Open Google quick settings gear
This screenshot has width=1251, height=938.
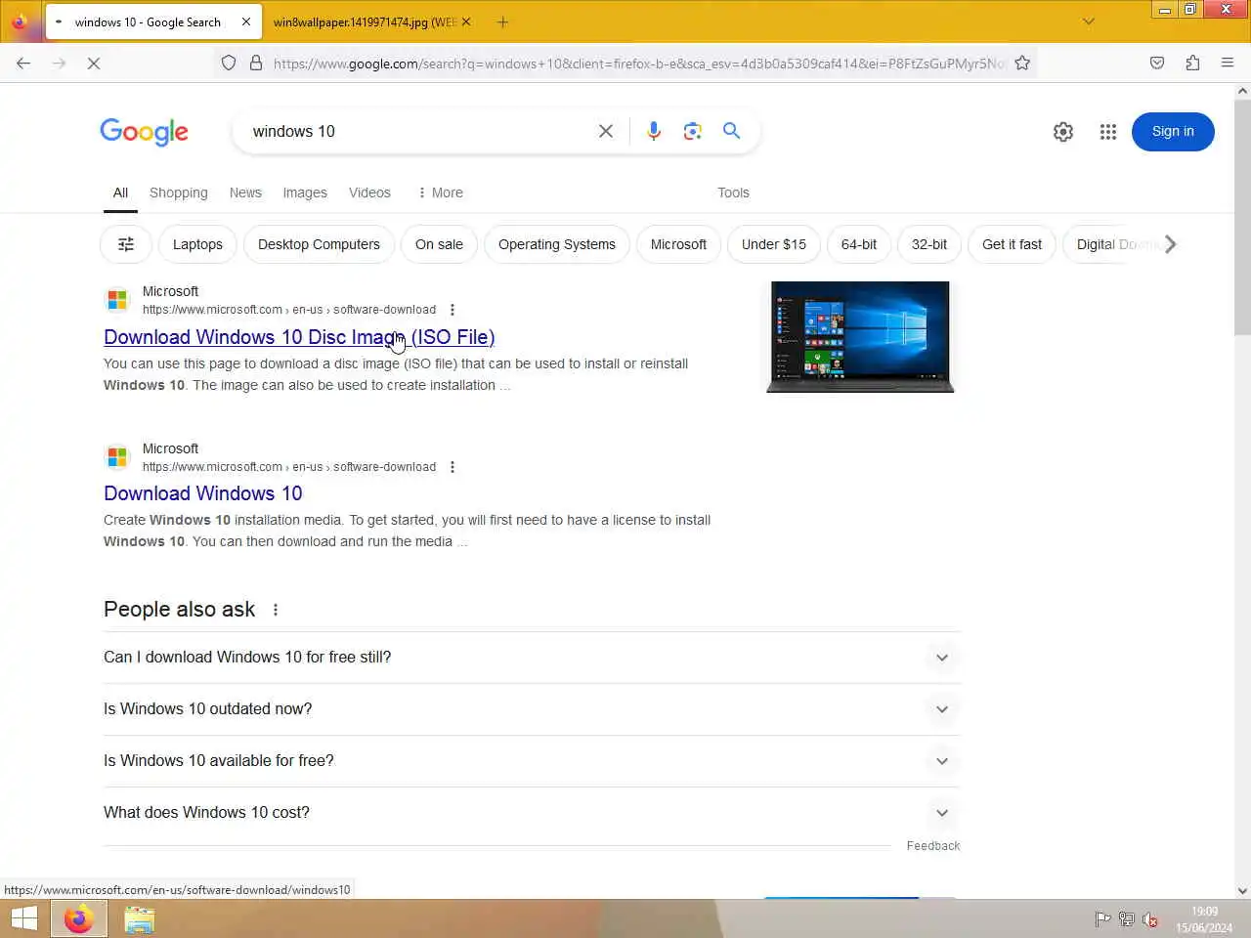[x=1063, y=132]
